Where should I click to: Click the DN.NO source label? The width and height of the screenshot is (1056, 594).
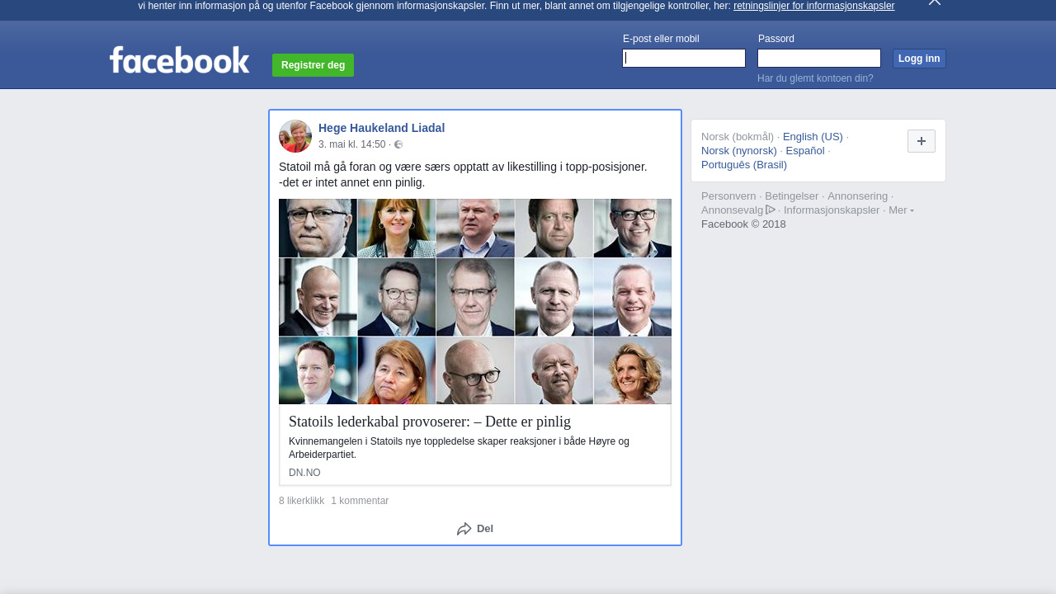point(304,473)
